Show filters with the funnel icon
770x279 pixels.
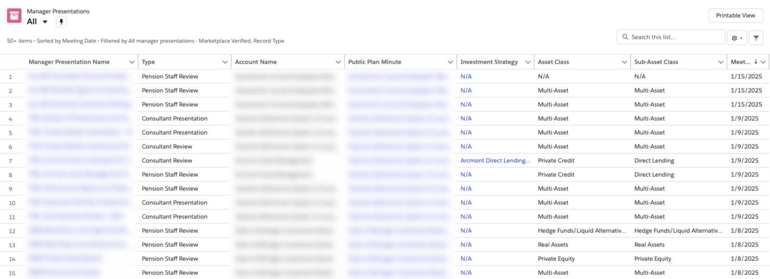[756, 38]
